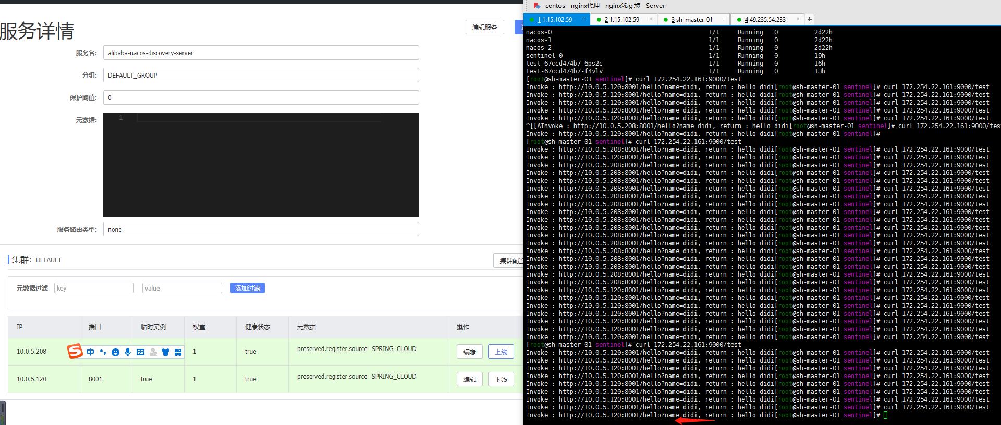Screen dimensions: 1001x425
Task: Click the metadata filter value input
Action: coord(182,288)
